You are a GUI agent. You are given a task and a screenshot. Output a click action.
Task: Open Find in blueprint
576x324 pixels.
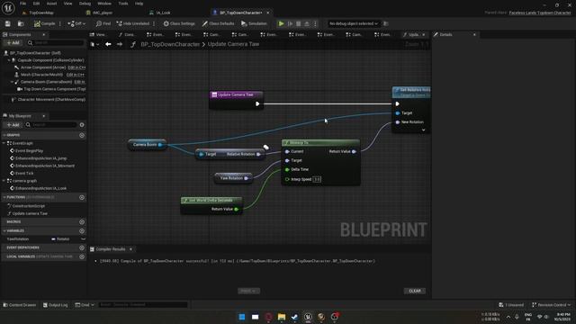[103, 23]
